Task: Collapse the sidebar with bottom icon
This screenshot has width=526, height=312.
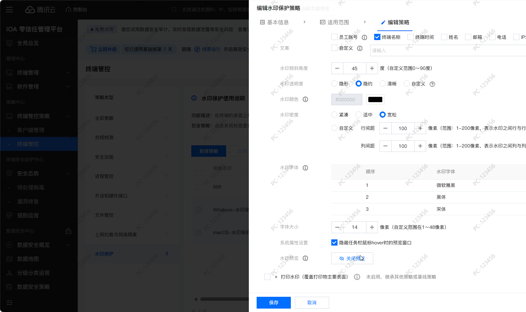Action: [9, 303]
